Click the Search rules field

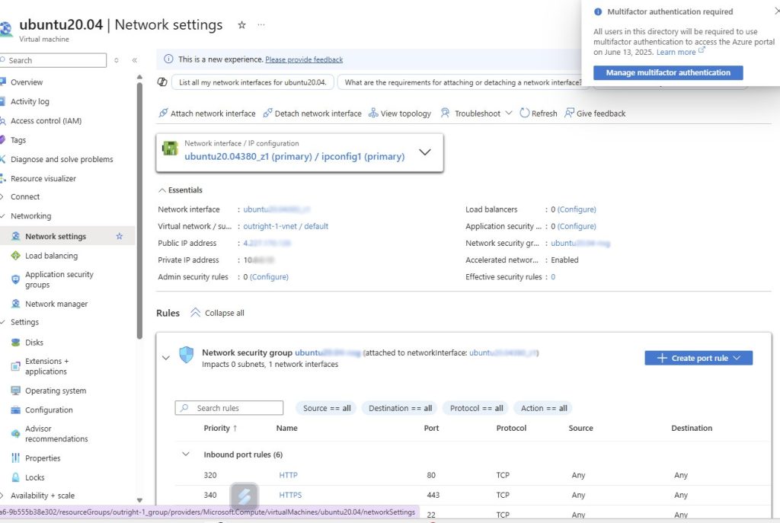tap(229, 408)
